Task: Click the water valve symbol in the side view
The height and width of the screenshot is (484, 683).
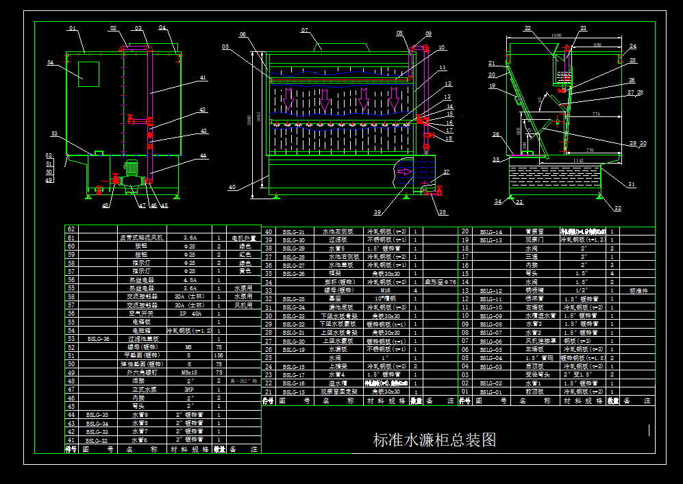Action: tap(562, 91)
